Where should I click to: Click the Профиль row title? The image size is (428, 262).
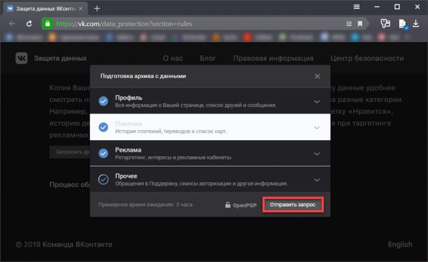[x=128, y=98]
